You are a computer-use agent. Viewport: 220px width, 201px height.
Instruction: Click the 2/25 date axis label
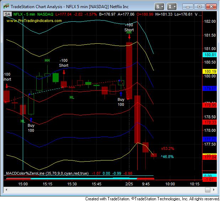[129, 184]
